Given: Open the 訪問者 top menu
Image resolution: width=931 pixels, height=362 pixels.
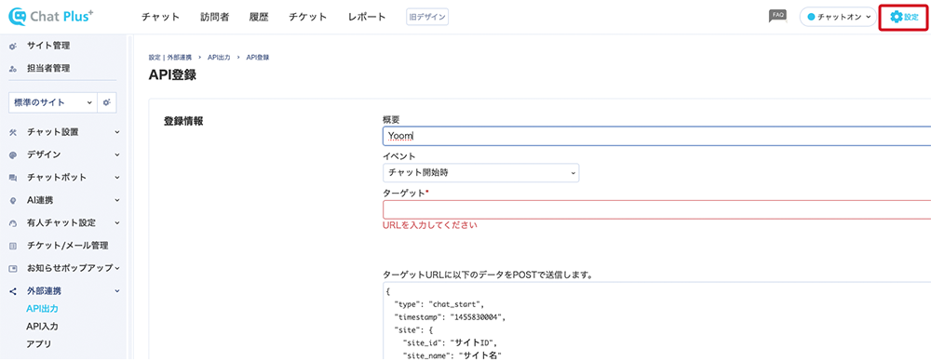Looking at the screenshot, I should pyautogui.click(x=214, y=17).
